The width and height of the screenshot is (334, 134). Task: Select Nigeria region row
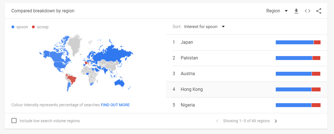click(247, 105)
